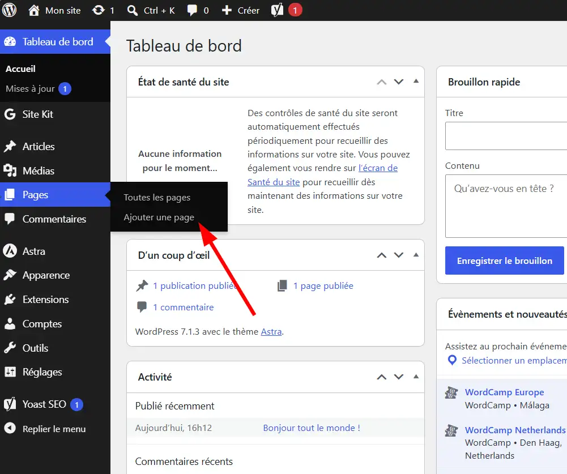Image resolution: width=567 pixels, height=474 pixels.
Task: Open the Médias menu label
Action: (x=39, y=170)
